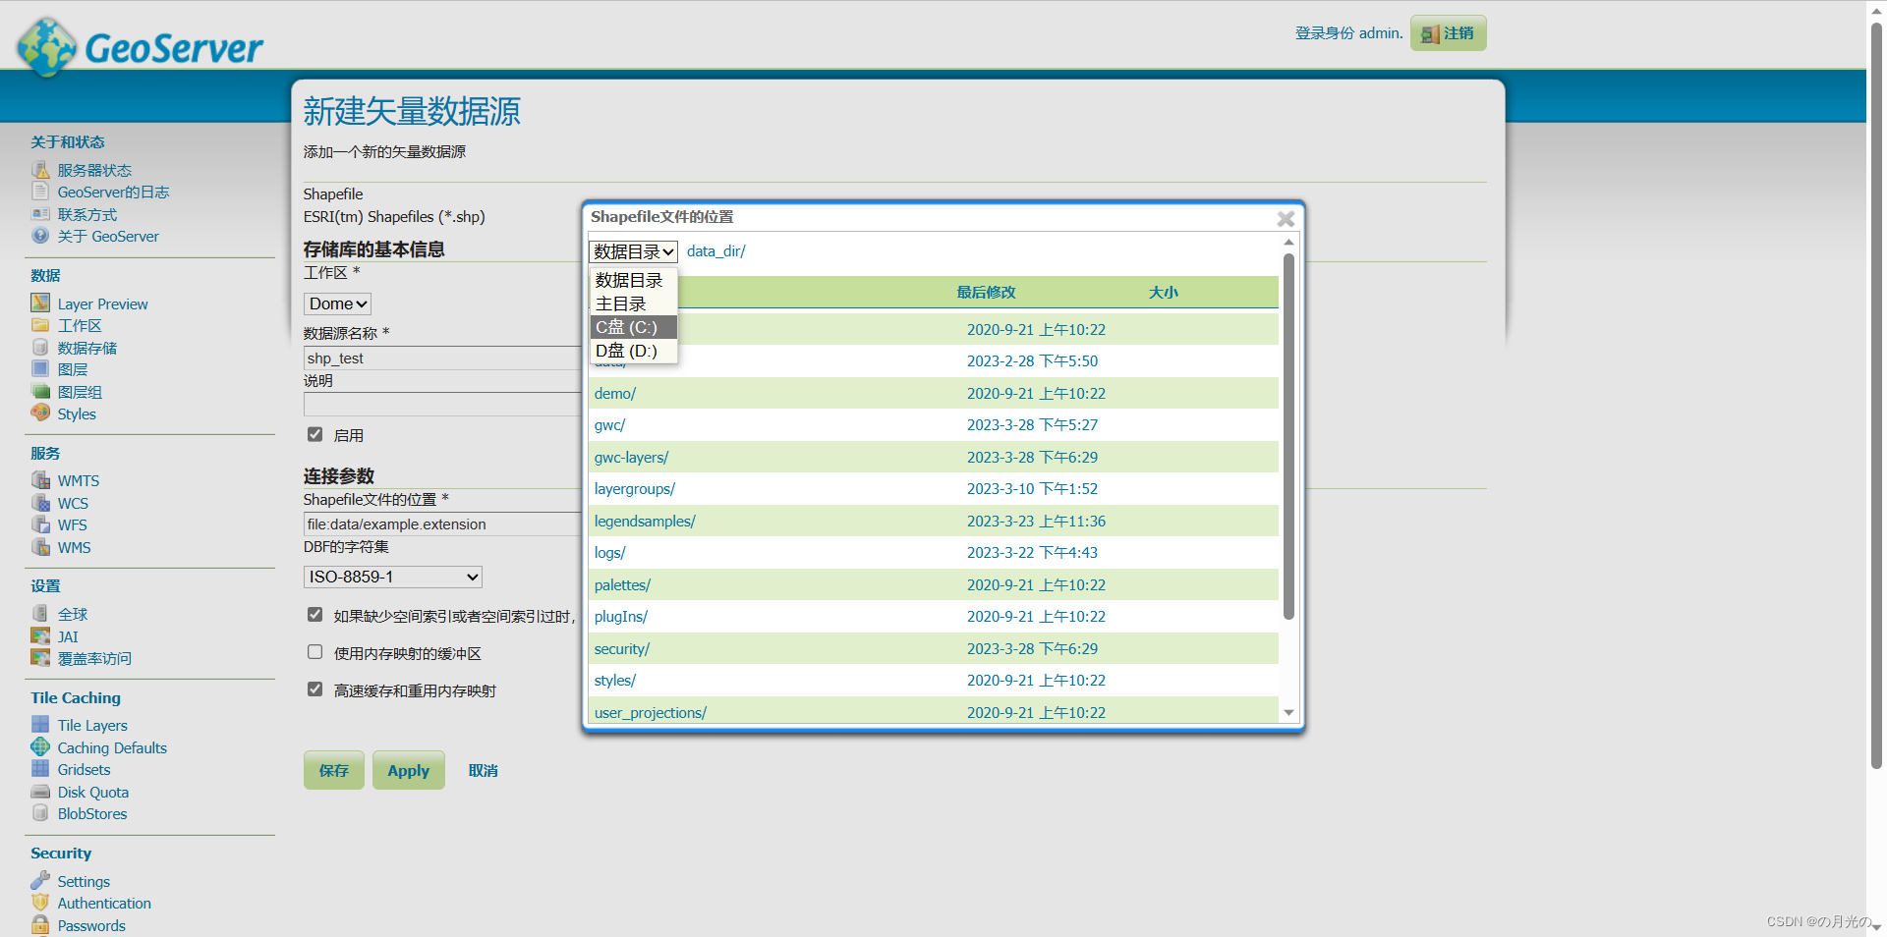
Task: Sort the file list by 大小 column
Action: [1164, 292]
